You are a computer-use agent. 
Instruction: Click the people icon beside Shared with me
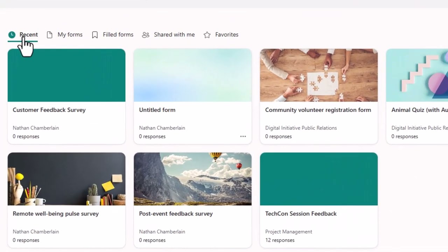[x=146, y=35]
